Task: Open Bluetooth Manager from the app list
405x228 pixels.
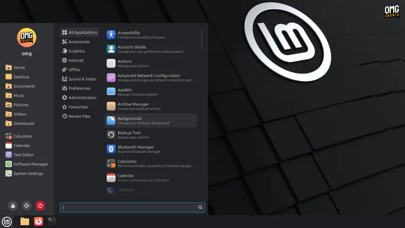Action: (x=151, y=149)
